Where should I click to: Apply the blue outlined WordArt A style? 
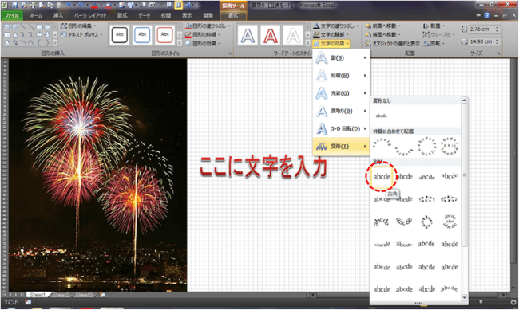pos(248,35)
